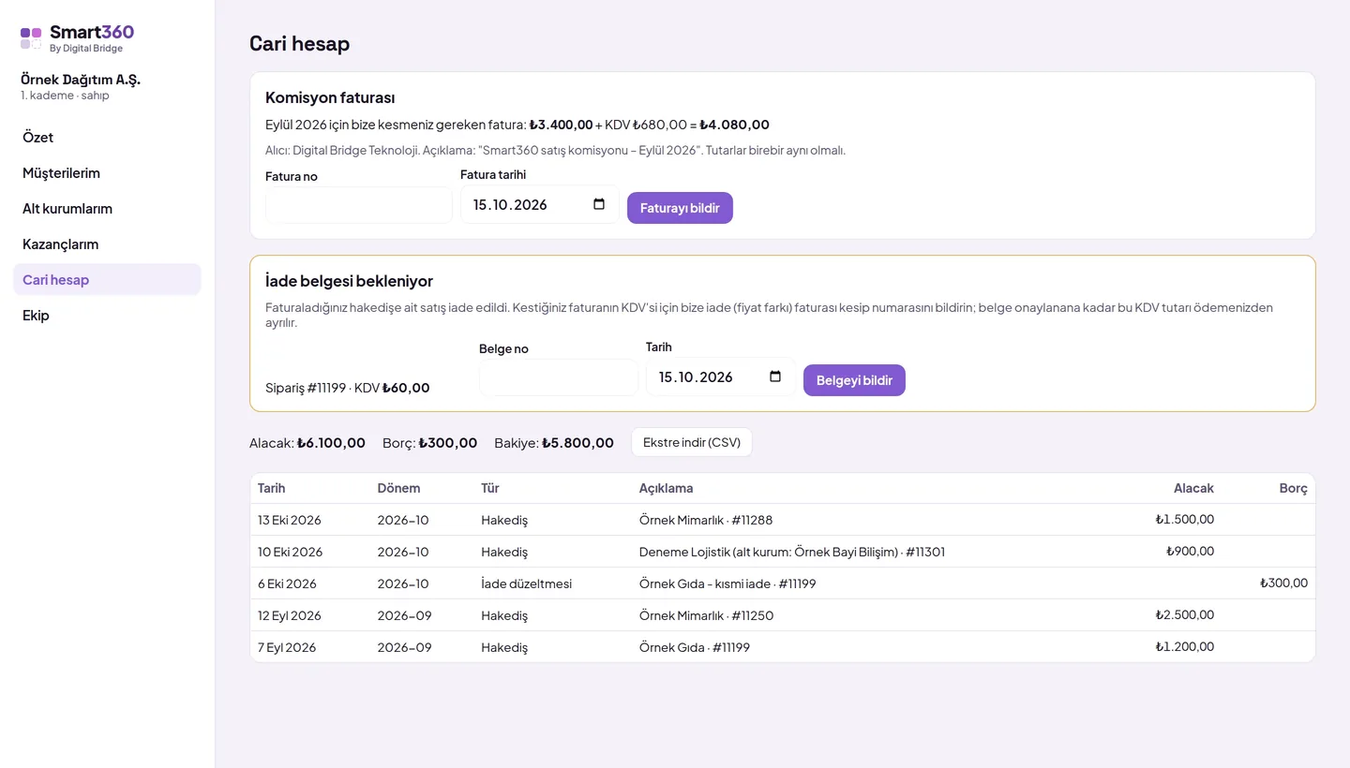Open the Özet menu item
Viewport: 1350px width, 768px height.
coord(107,138)
